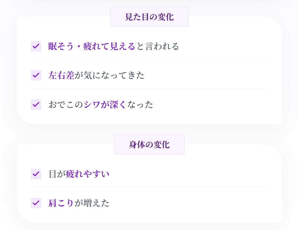The image size is (298, 230).
Task: Click the divider line above 肩こりが増えた row
Action: [149, 187]
